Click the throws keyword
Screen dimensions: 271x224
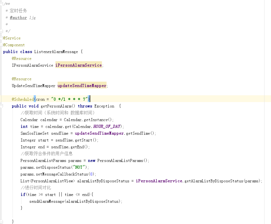(x=85, y=106)
